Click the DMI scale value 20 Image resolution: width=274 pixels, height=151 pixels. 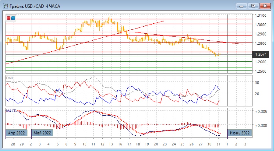click(257, 94)
